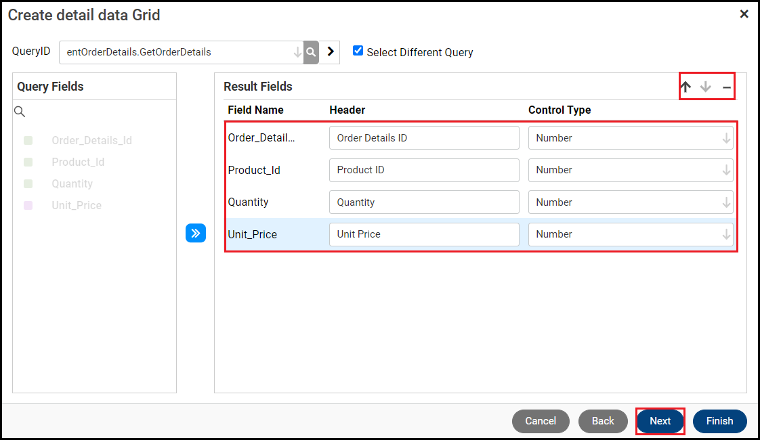The width and height of the screenshot is (760, 440).
Task: Select the Product_Id item in Query Fields
Action: tap(78, 162)
